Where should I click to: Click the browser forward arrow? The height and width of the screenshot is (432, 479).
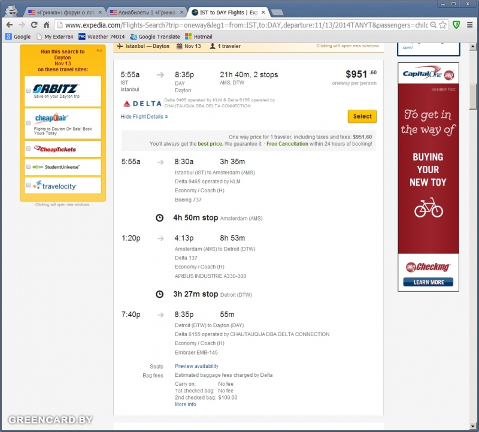[x=22, y=25]
